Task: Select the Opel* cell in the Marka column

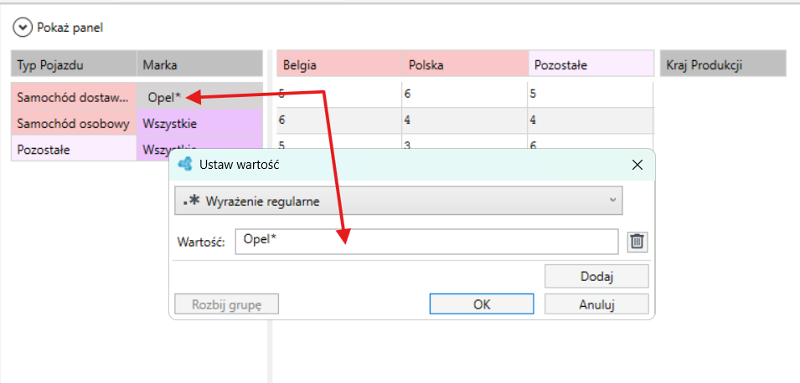Action: point(199,97)
